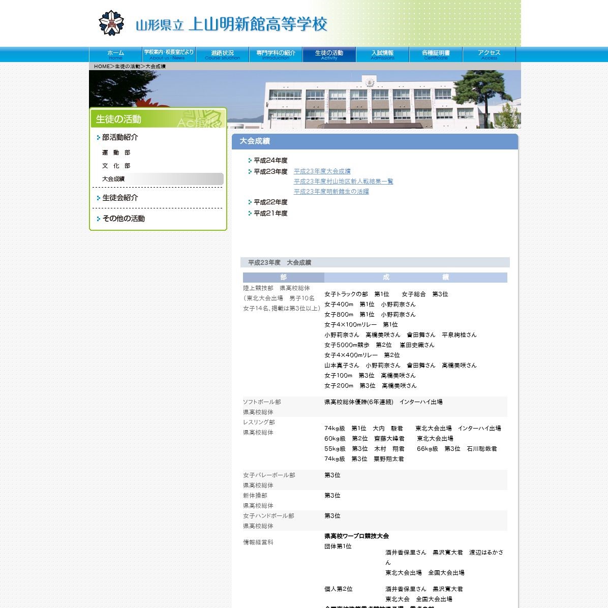Expand 平成23年度 heading
The width and height of the screenshot is (608, 608).
coord(270,172)
